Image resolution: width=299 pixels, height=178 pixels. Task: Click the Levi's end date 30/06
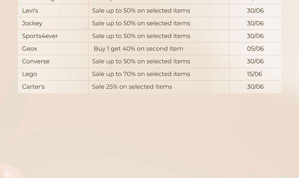tap(255, 11)
